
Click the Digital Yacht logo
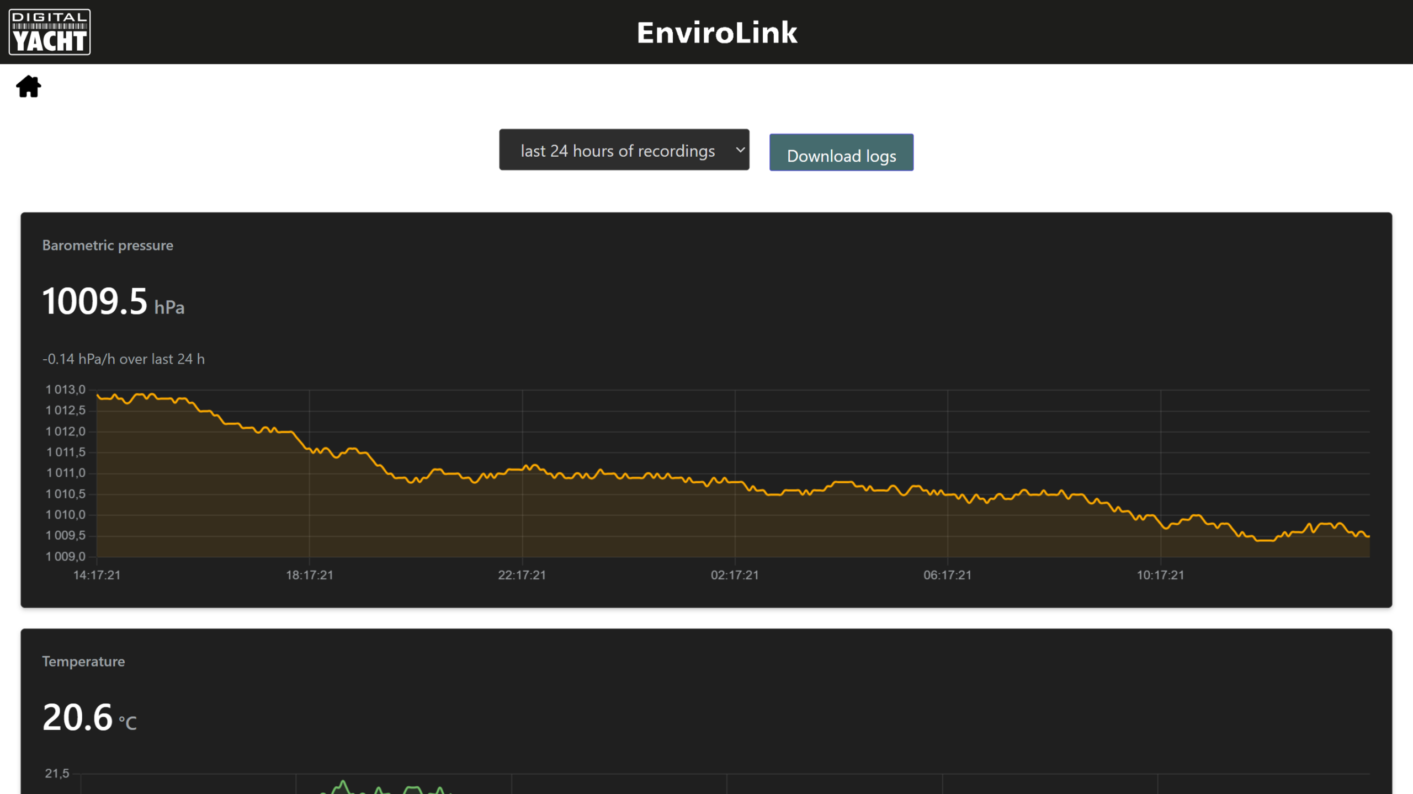coord(50,32)
